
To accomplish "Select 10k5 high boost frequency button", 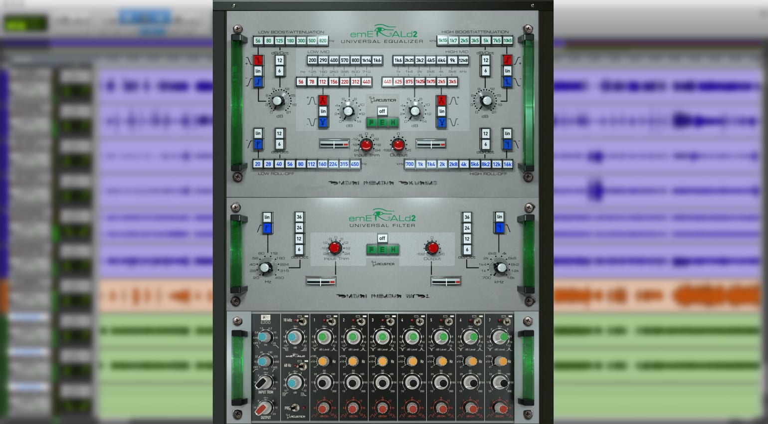I will click(507, 41).
